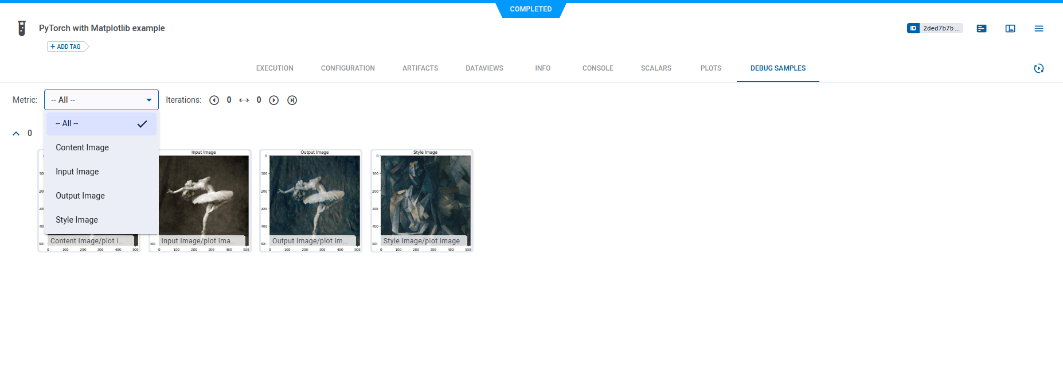Go to next iteration
The height and width of the screenshot is (377, 1063).
click(x=274, y=100)
